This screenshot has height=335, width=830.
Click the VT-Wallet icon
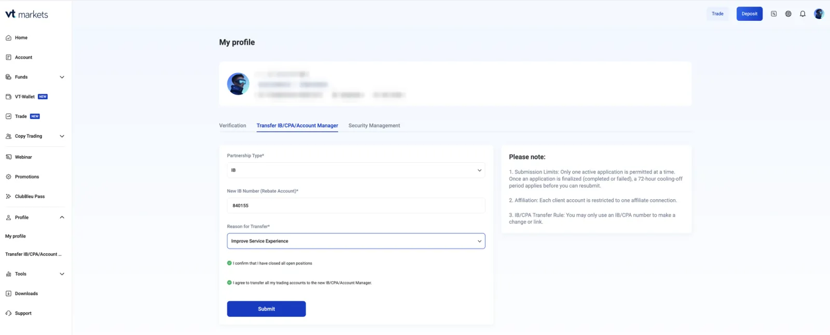8,97
